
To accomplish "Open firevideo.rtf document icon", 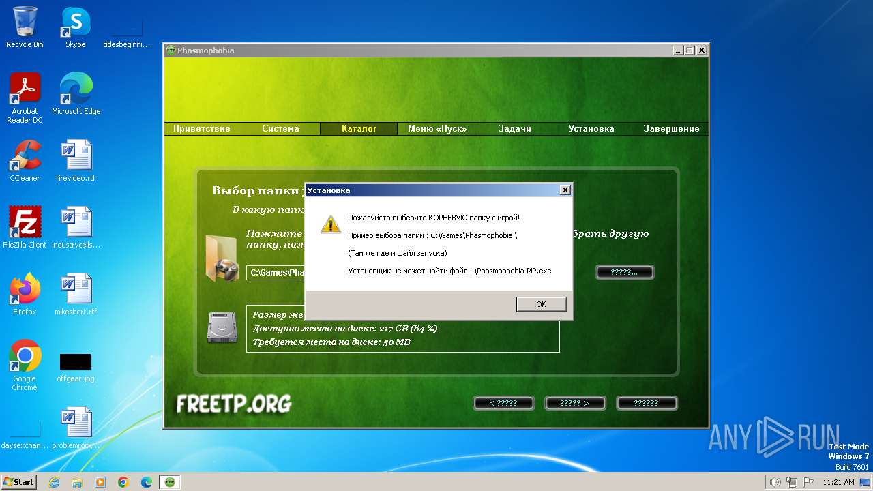I will (76, 161).
